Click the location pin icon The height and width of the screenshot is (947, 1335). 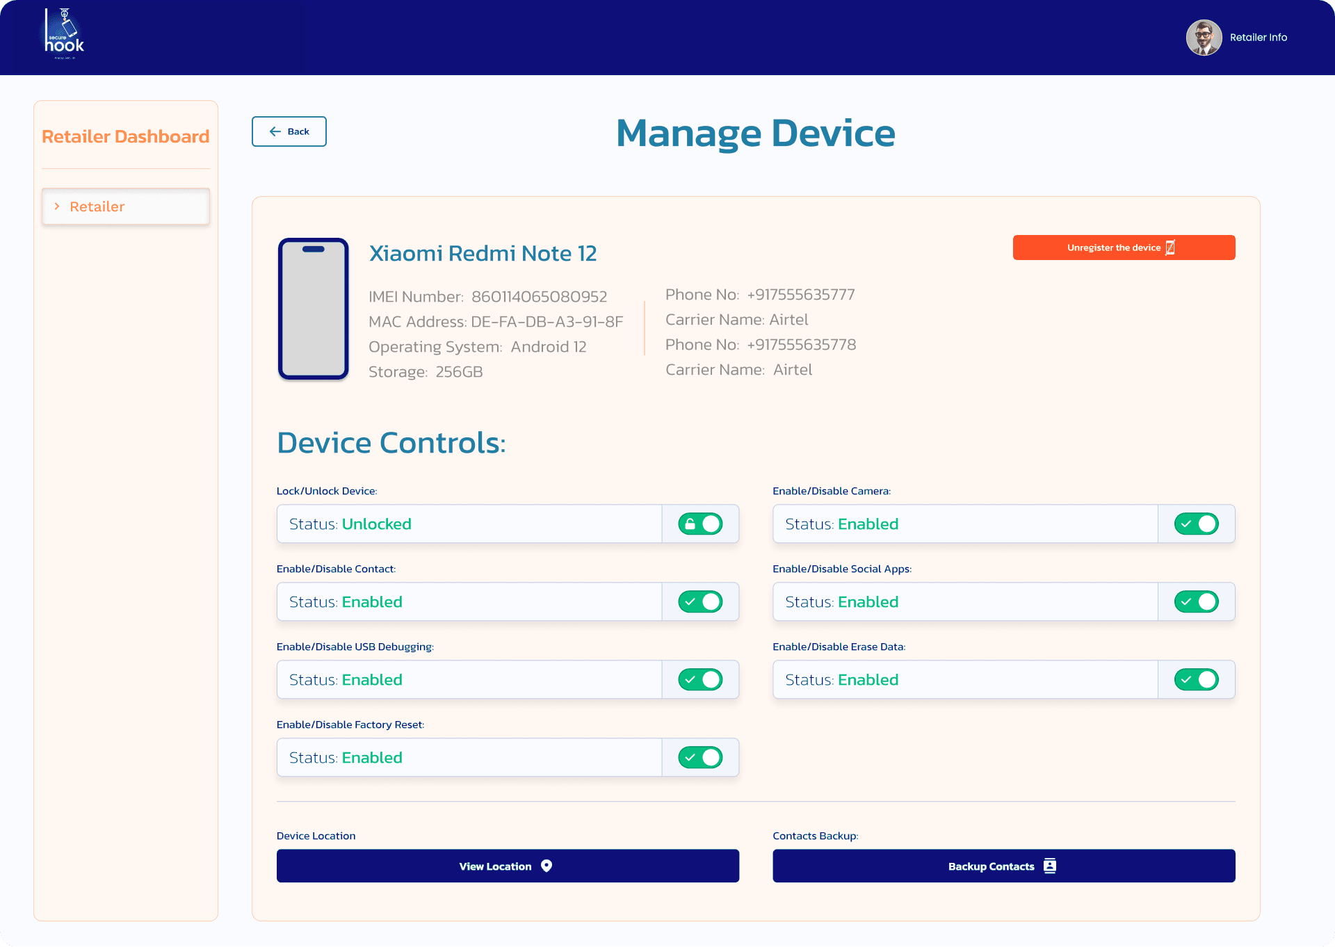(547, 866)
